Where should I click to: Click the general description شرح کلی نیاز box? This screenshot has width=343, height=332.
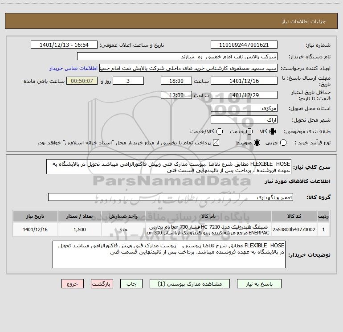(169, 167)
